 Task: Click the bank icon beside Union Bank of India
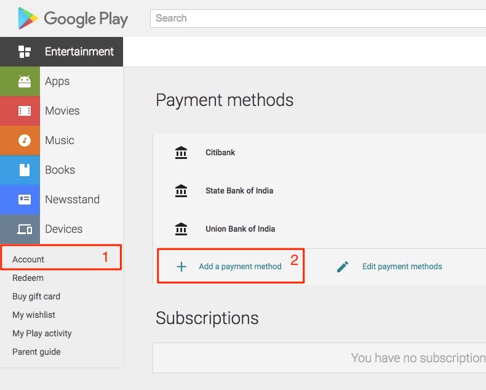[181, 229]
